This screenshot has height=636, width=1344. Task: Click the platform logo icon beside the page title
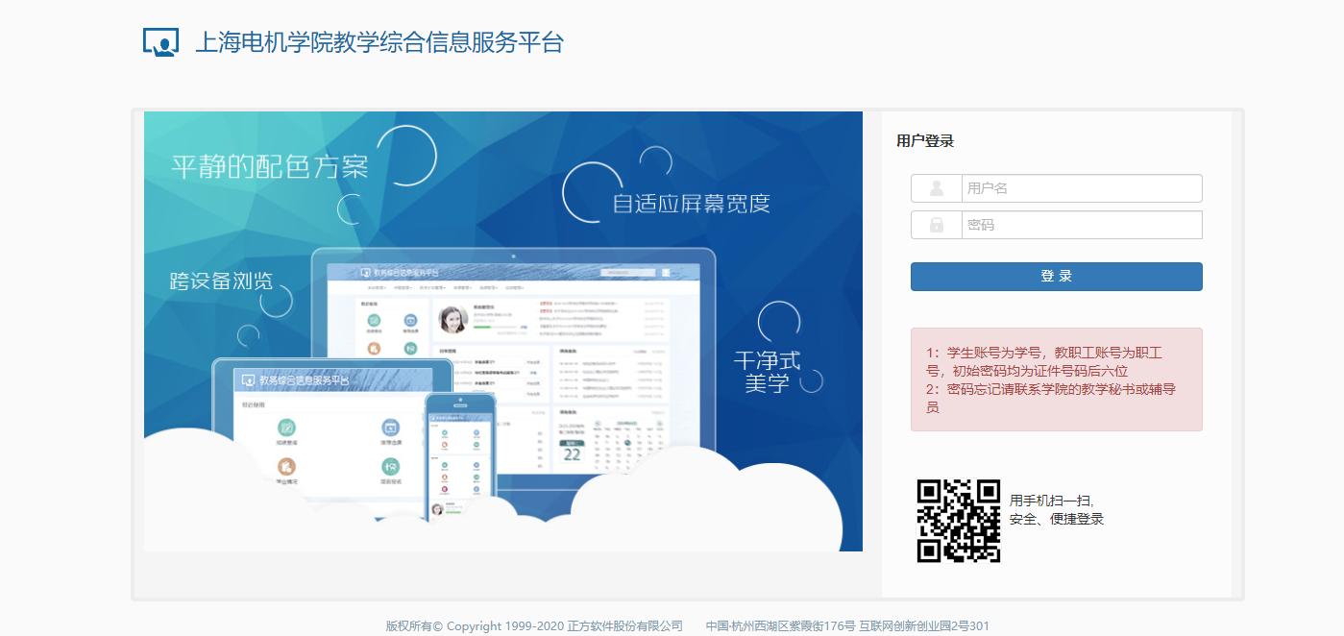pos(159,40)
